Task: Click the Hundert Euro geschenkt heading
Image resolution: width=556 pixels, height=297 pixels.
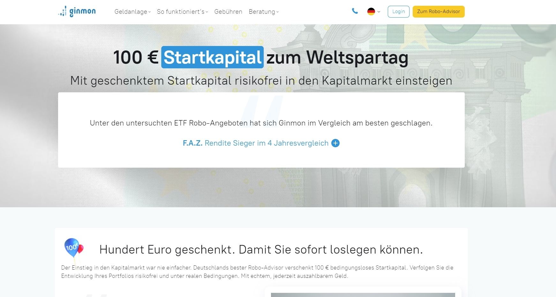Action: point(261,249)
